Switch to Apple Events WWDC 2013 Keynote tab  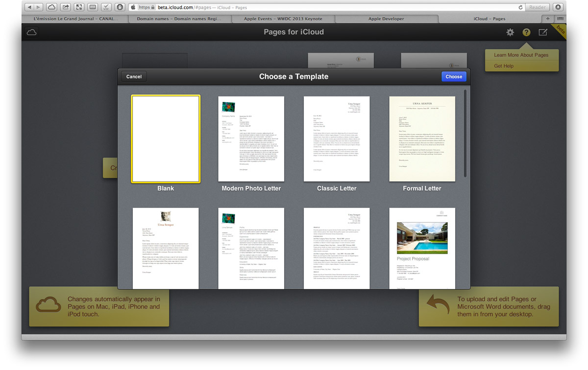(283, 19)
